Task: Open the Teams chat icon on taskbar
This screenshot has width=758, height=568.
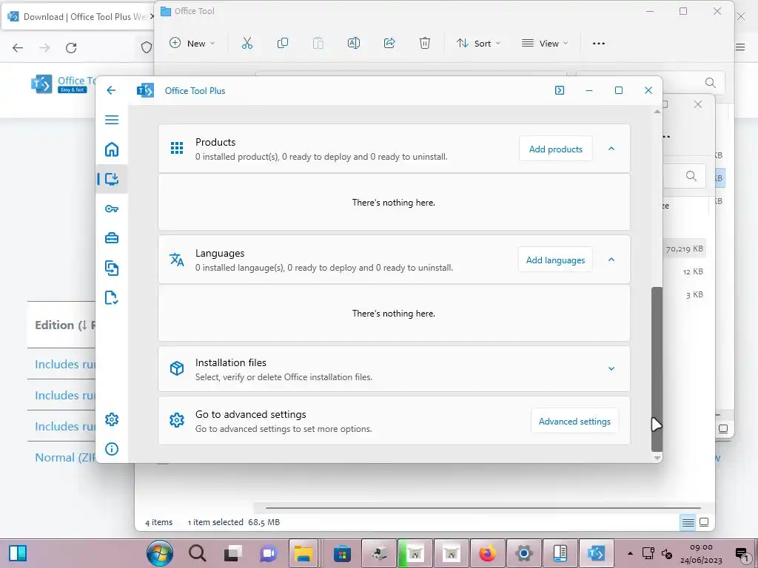Action: pyautogui.click(x=269, y=553)
